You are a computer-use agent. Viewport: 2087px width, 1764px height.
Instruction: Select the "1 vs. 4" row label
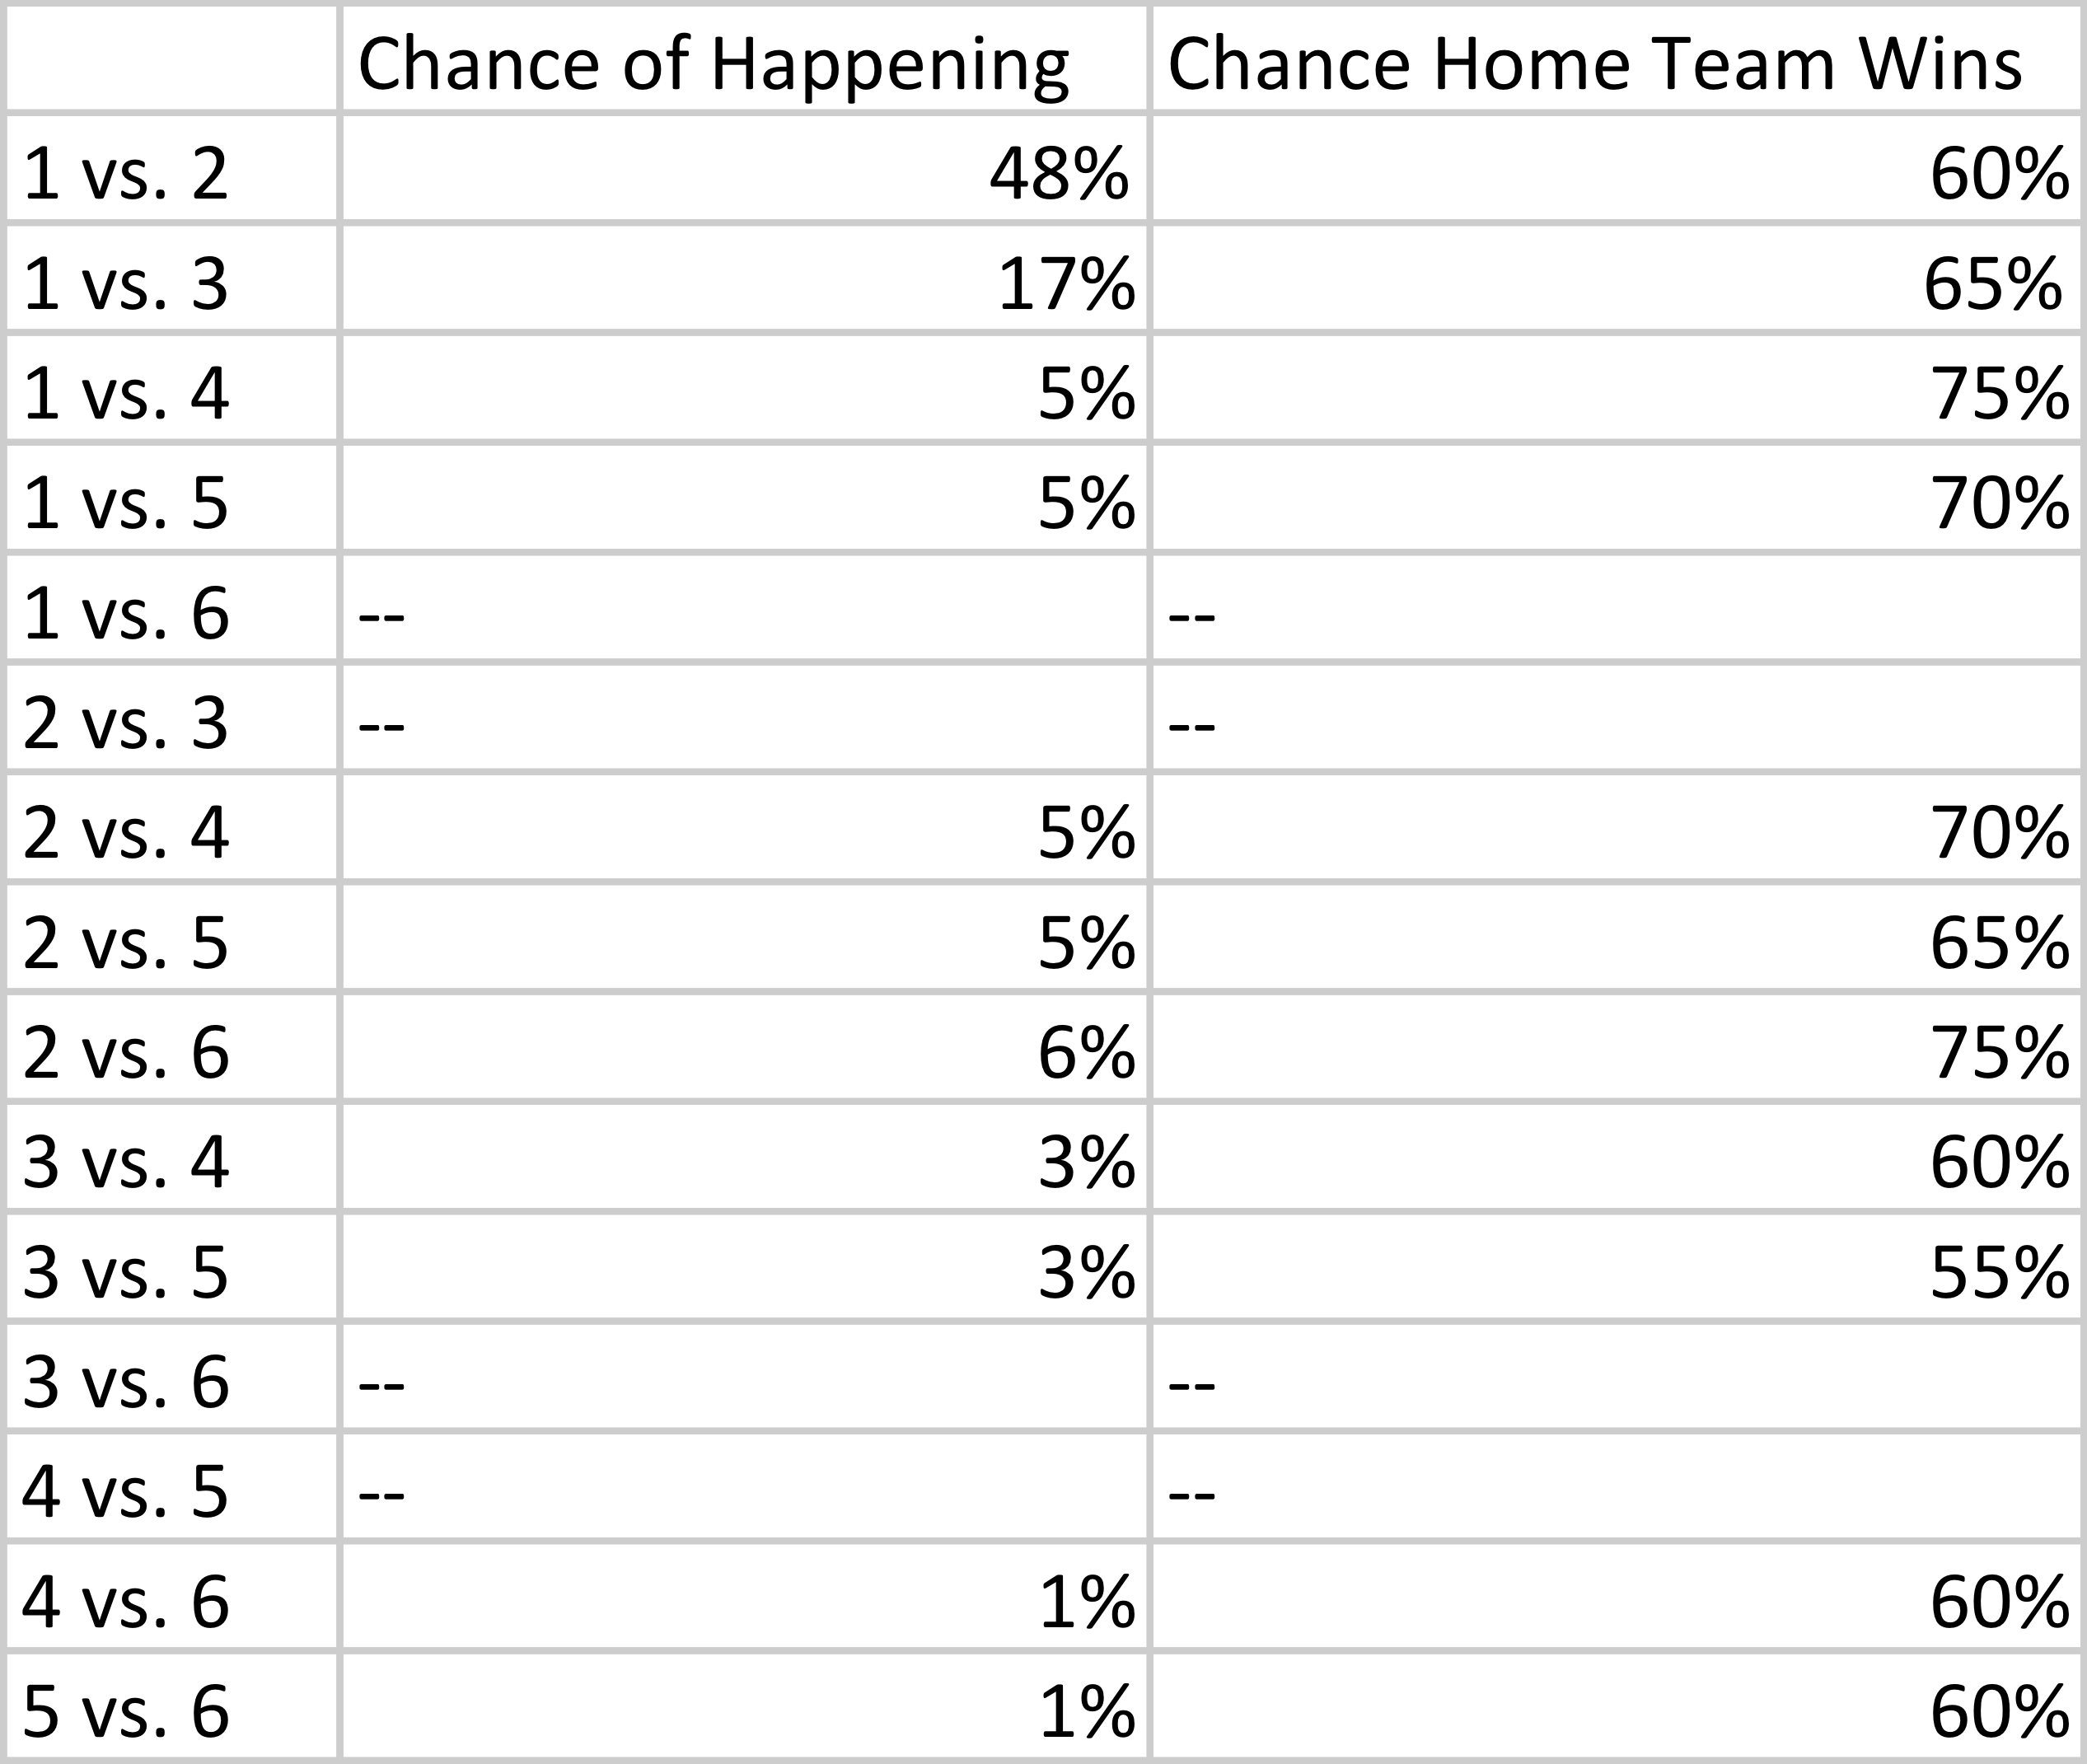coord(125,393)
